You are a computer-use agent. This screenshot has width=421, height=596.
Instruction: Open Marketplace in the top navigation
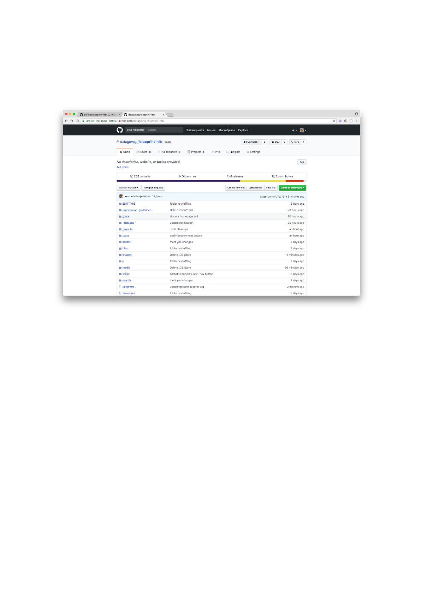click(227, 130)
